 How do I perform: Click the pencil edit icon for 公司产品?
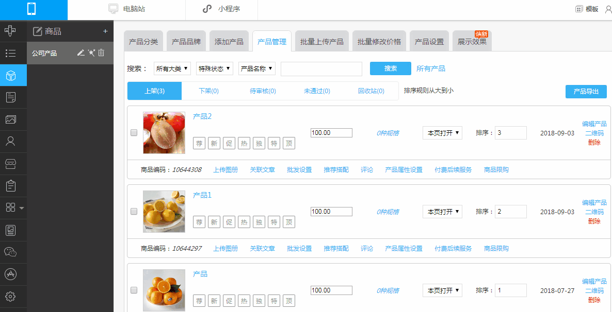click(81, 53)
